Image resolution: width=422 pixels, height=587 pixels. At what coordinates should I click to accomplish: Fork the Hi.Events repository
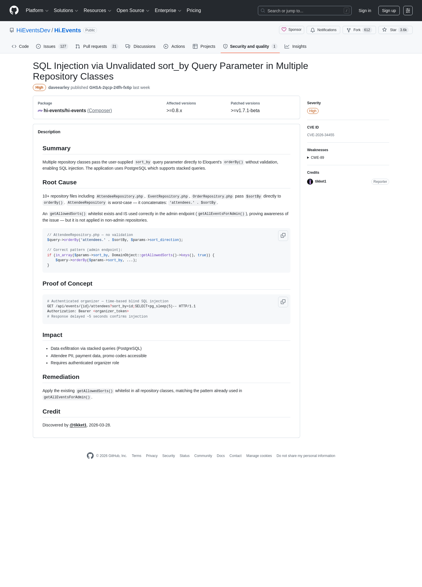(x=359, y=30)
